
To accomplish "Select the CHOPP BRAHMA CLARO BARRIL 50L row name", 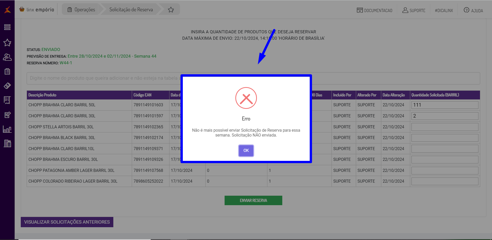I will [x=62, y=105].
